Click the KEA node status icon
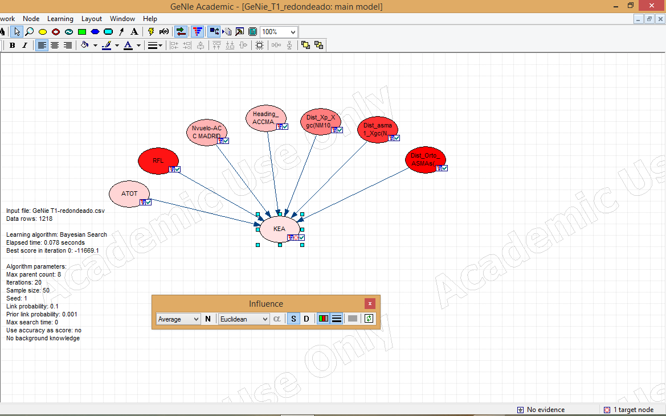The height and width of the screenshot is (416, 666). pos(296,237)
